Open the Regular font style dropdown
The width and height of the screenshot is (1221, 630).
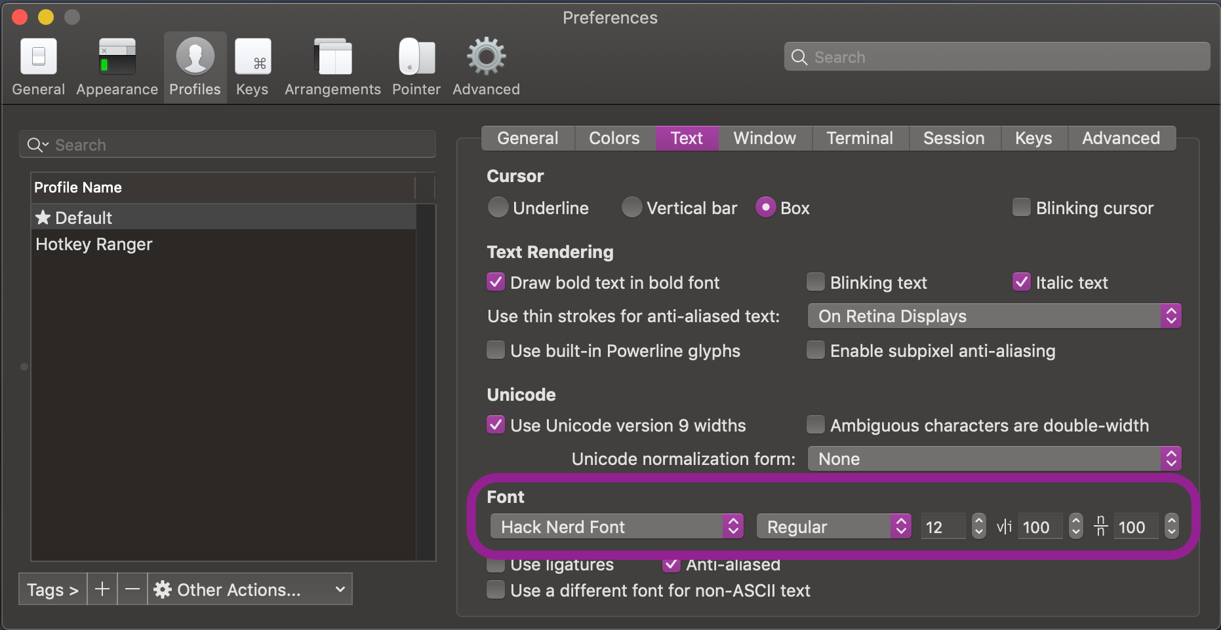pos(833,527)
